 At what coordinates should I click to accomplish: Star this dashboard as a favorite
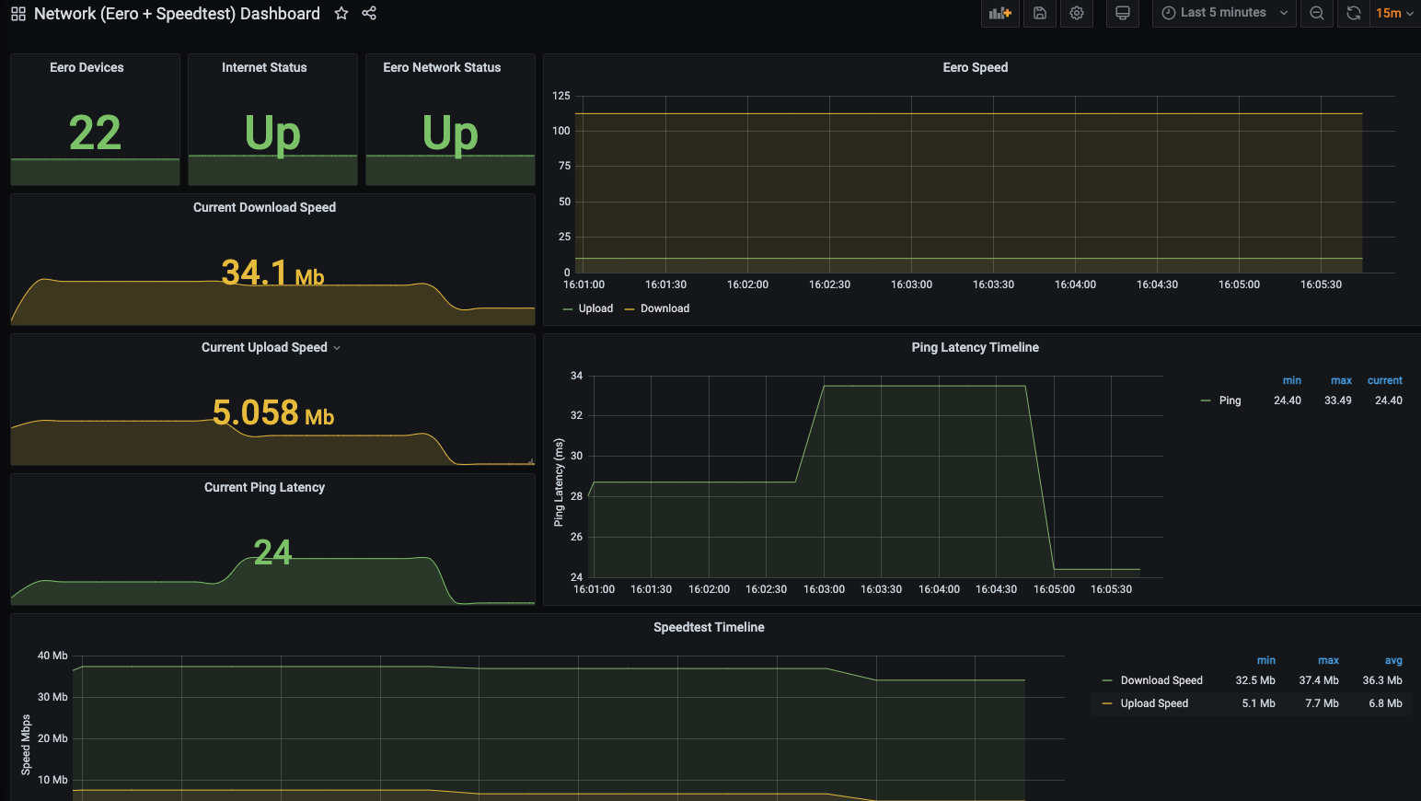341,14
